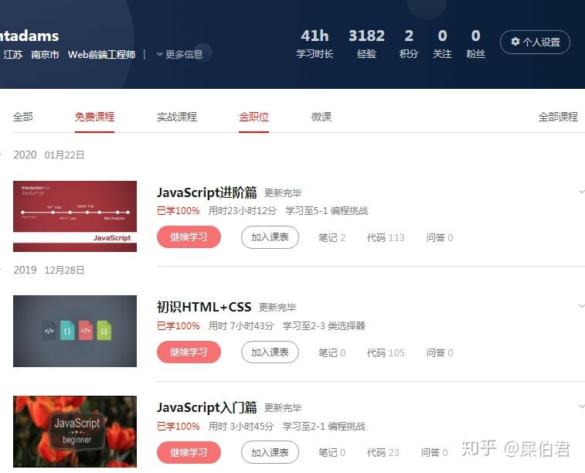Continue learning JavaScript入门篇 course
This screenshot has height=473, width=585.
coord(189,452)
